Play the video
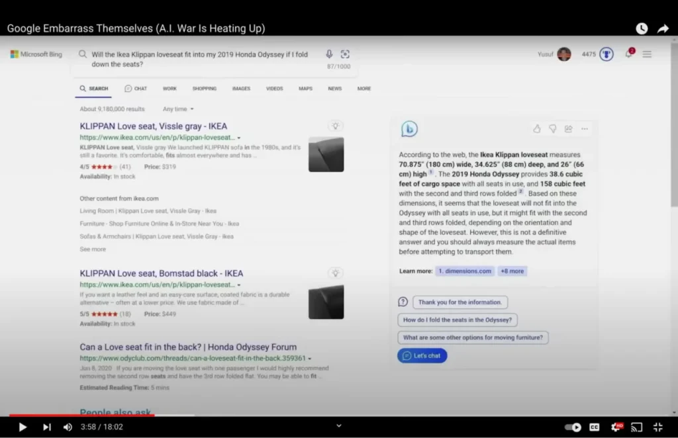Screen dimensions: 678x438 coord(23,427)
